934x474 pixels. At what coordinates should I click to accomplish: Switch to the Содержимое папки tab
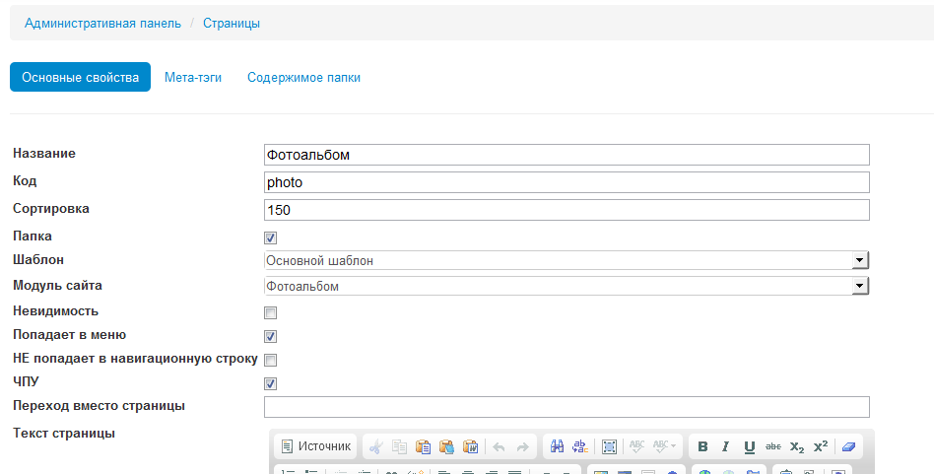303,78
